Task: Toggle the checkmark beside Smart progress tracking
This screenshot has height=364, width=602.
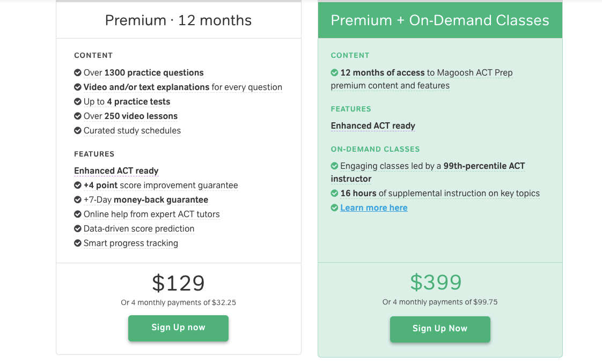Action: point(77,243)
